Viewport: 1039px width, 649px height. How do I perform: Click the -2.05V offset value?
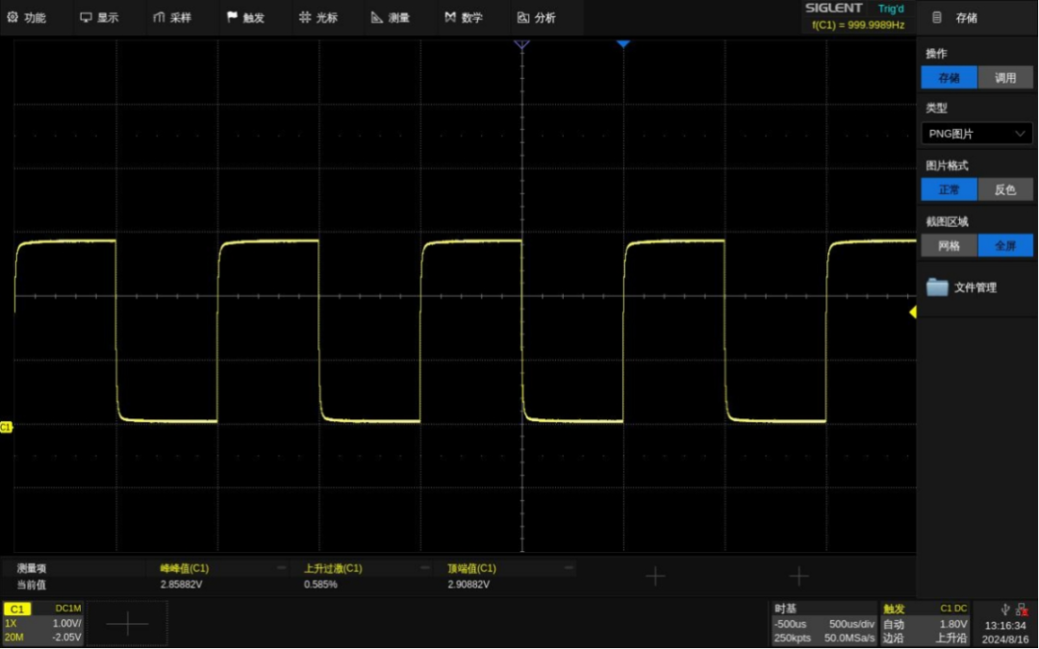(x=67, y=637)
